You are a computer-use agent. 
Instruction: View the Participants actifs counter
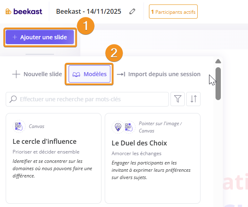pos(173,12)
